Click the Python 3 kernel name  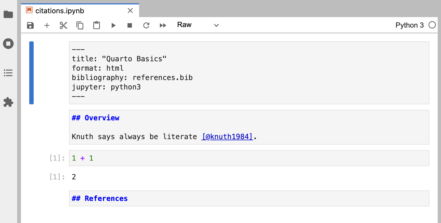(409, 25)
